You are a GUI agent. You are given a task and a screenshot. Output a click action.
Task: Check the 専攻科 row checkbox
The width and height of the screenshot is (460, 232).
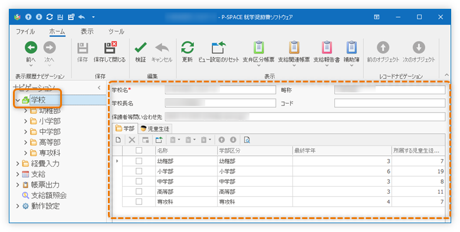coord(139,202)
